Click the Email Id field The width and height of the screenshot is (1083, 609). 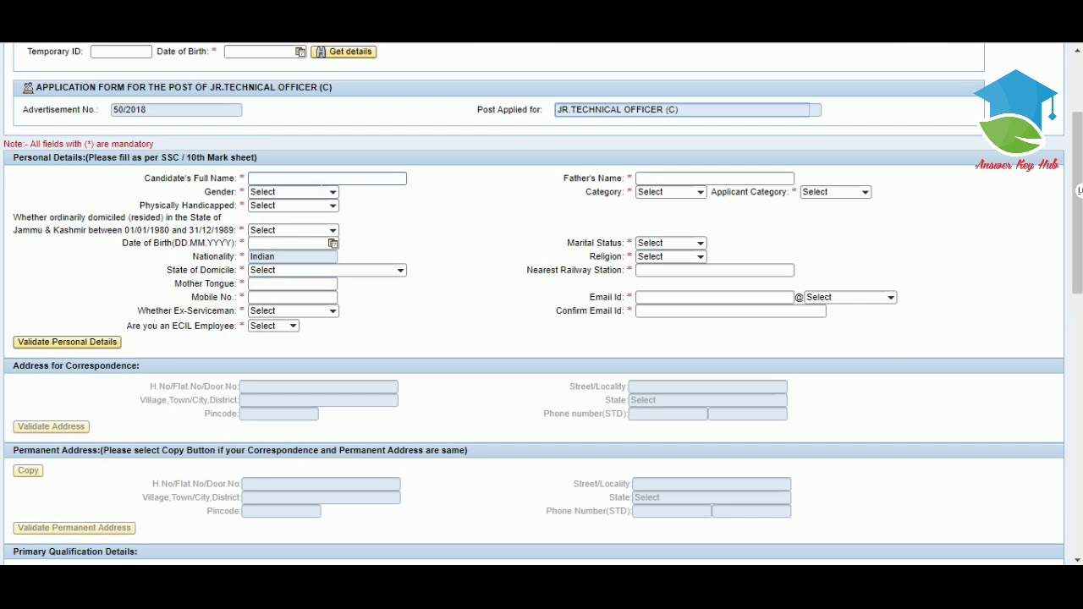pyautogui.click(x=714, y=298)
